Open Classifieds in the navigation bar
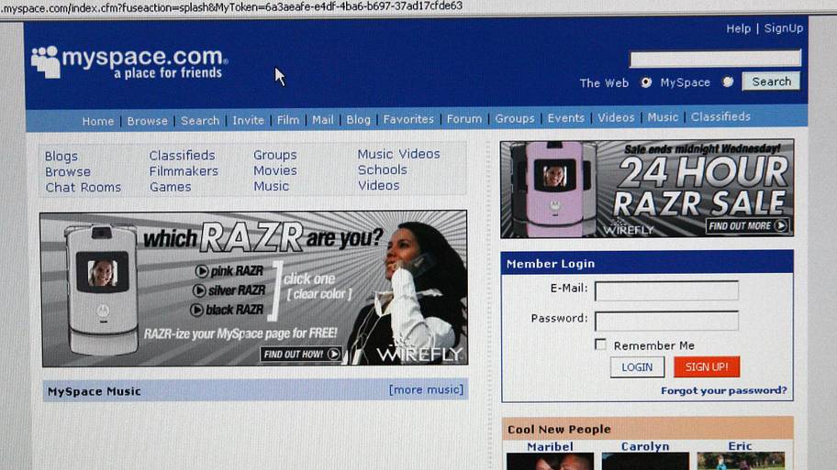 720,116
